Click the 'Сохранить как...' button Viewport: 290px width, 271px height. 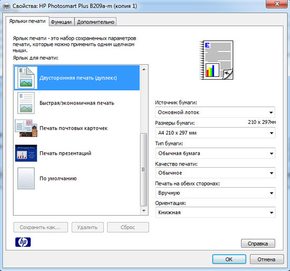click(41, 227)
